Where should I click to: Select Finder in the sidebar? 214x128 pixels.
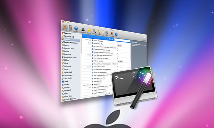coord(65,85)
